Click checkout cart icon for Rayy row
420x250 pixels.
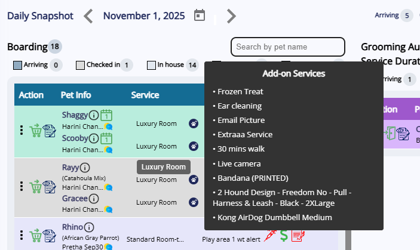pyautogui.click(x=36, y=186)
